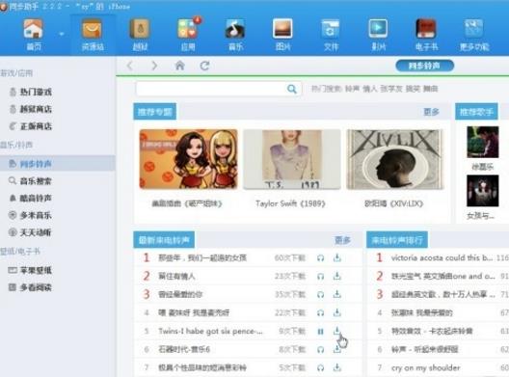Search hot keyword 铃声
Screen dimensions: 509x377
[352, 89]
